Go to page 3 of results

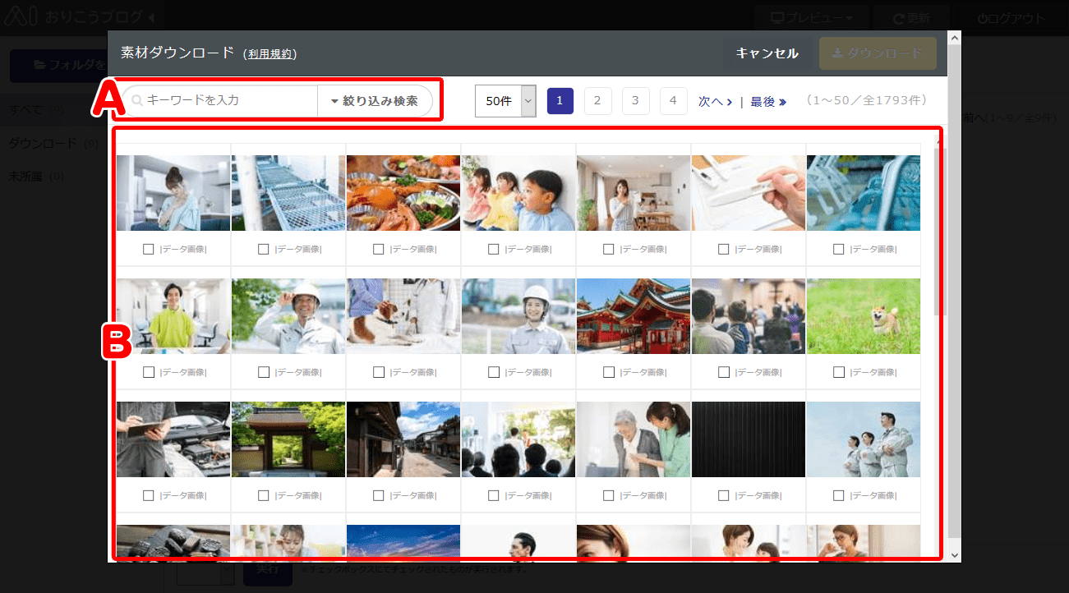[x=635, y=101]
